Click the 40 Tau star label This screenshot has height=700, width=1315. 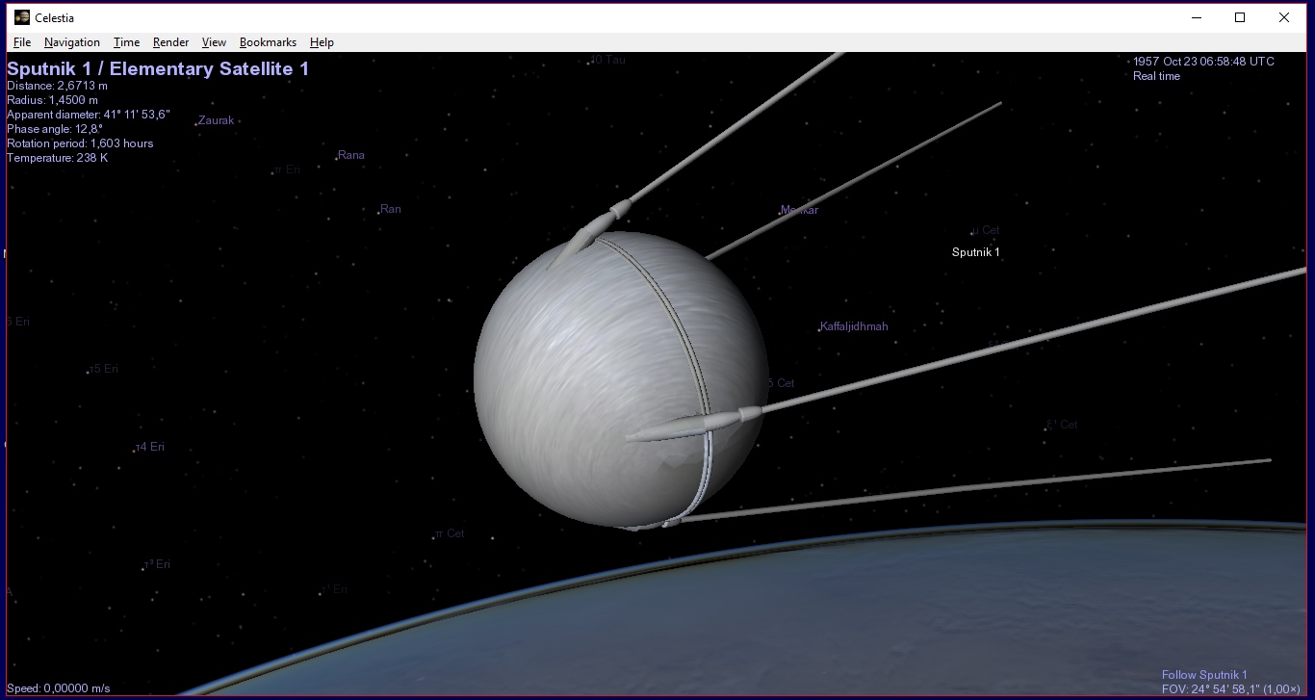pos(607,60)
